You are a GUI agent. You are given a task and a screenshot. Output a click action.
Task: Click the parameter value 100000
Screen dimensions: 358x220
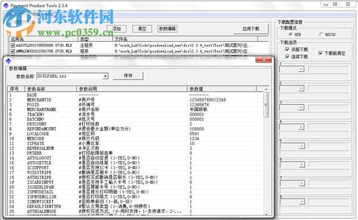point(197,129)
